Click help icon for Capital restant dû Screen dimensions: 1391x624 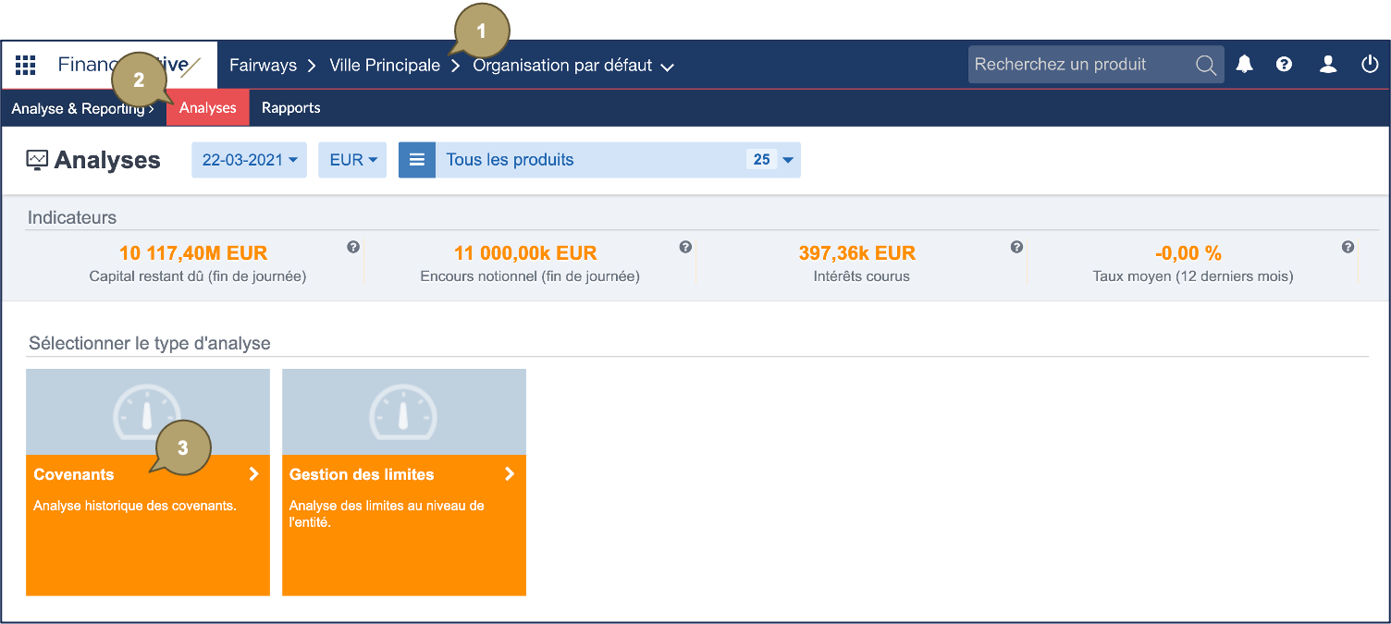point(353,248)
